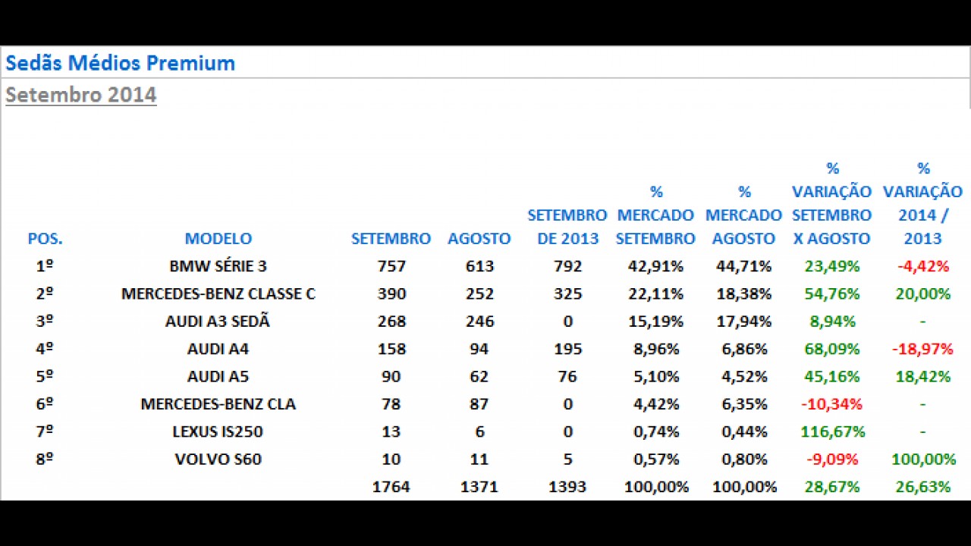The width and height of the screenshot is (971, 546).
Task: Select the 'AUDI A3 SEDÃ' cell
Action: tap(218, 322)
